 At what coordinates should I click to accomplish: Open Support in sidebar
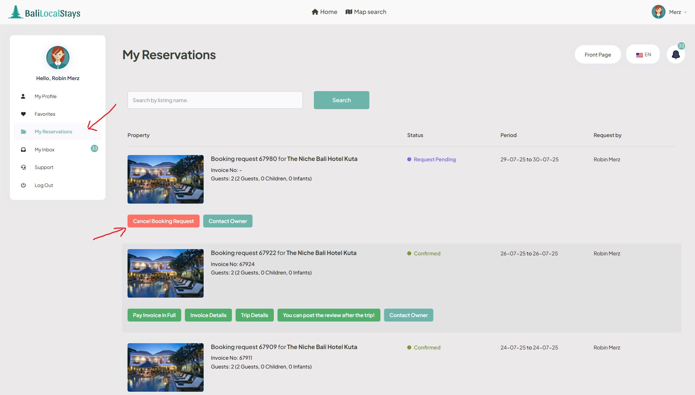click(44, 167)
